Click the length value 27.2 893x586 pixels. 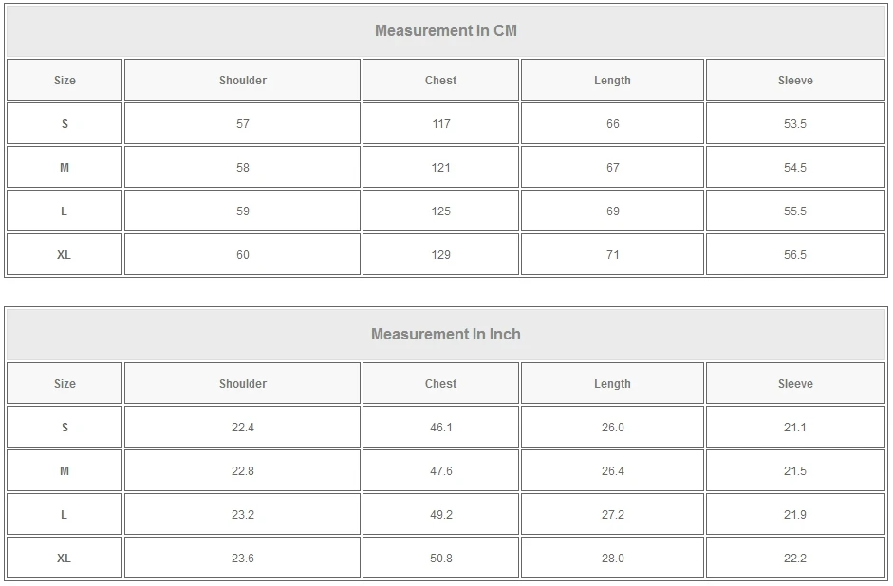612,515
